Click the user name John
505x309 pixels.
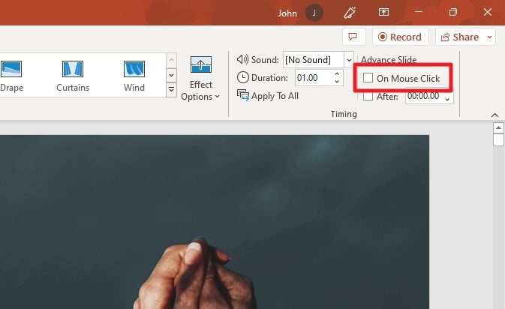287,13
